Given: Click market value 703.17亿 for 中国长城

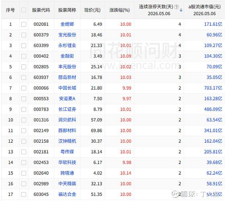Looking at the screenshot, I should pyautogui.click(x=213, y=88).
